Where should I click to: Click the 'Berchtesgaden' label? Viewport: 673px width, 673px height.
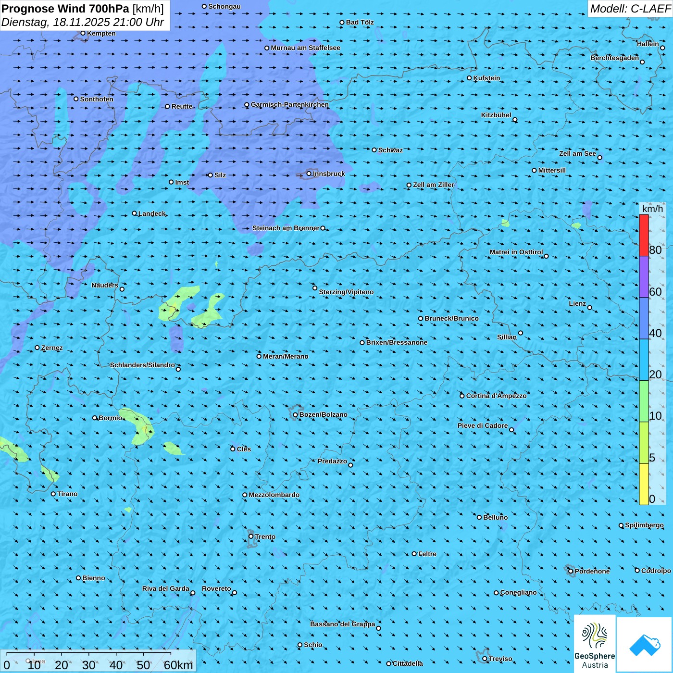tap(615, 58)
